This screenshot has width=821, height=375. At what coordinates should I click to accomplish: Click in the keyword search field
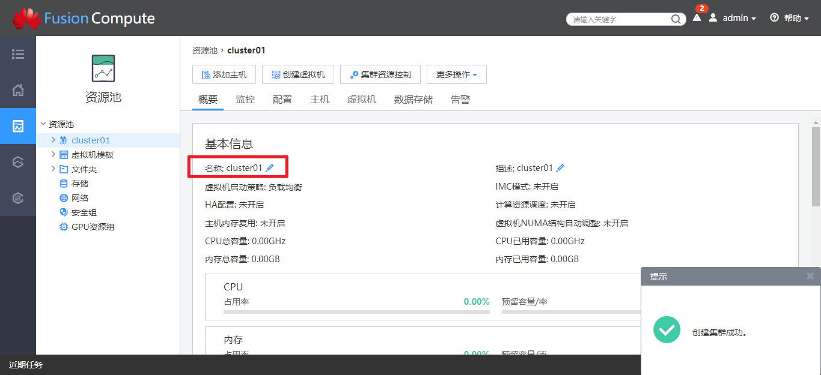(619, 19)
